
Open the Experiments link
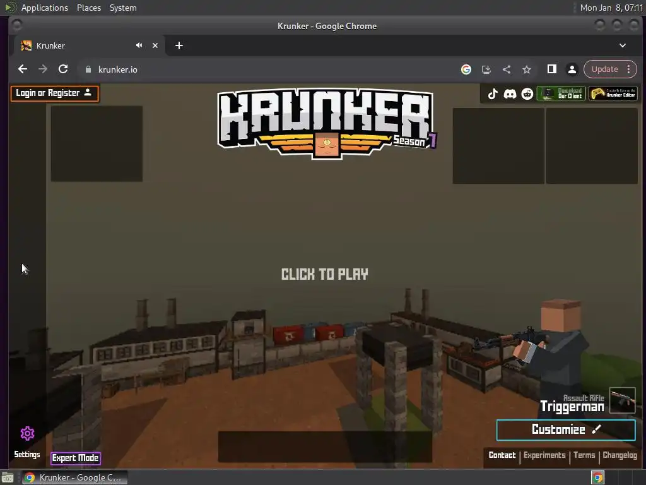pyautogui.click(x=544, y=455)
